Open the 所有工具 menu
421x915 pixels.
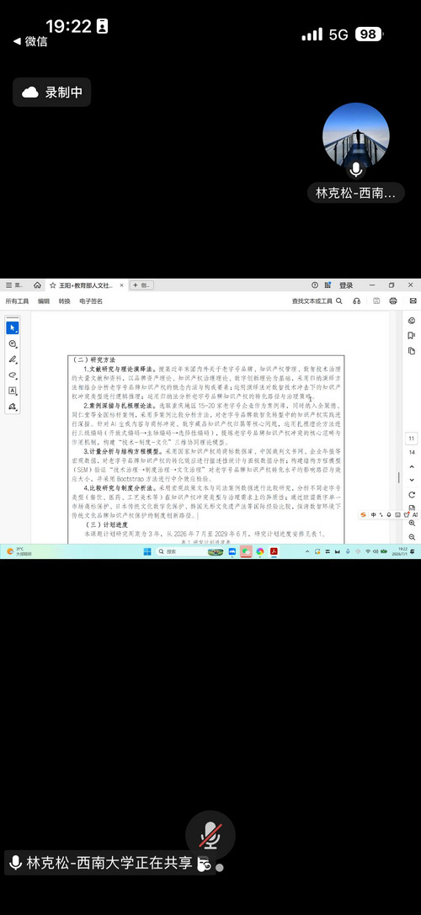pyautogui.click(x=17, y=301)
